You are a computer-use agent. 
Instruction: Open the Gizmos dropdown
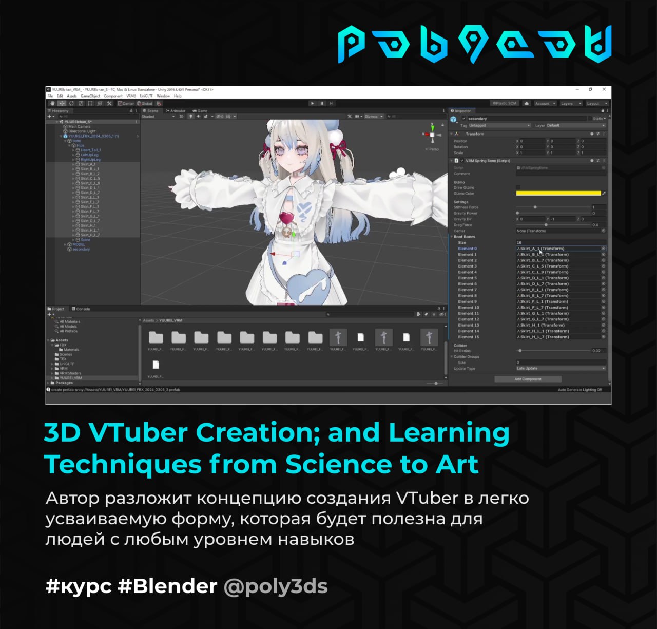point(374,117)
